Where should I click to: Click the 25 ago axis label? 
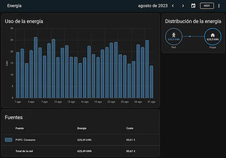tap(125, 102)
